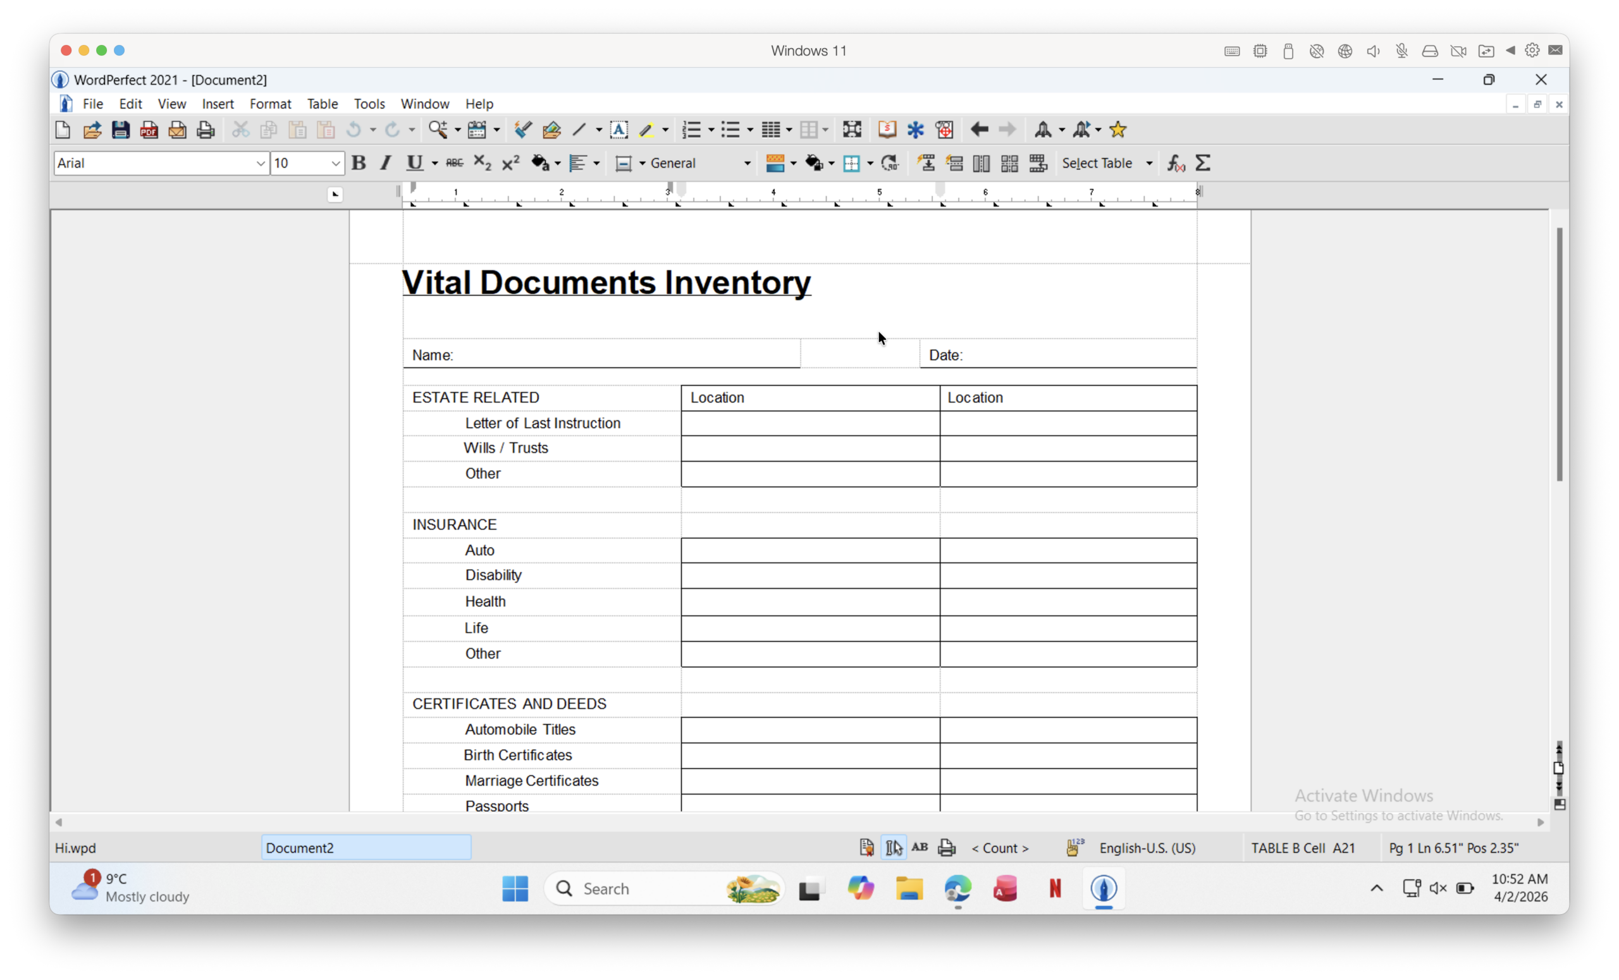This screenshot has width=1619, height=980.
Task: Open the Arial font name dropdown
Action: [x=260, y=163]
